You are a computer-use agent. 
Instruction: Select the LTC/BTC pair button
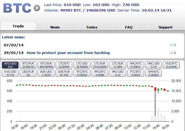pos(64,65)
